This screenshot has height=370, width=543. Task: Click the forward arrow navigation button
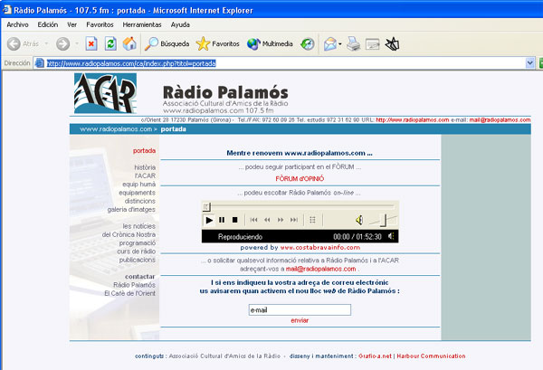coord(63,44)
